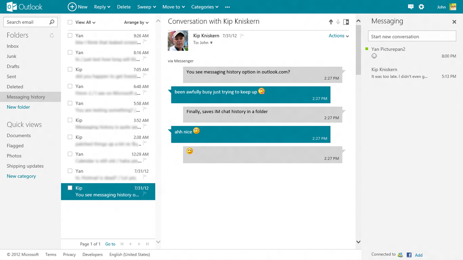This screenshot has height=260, width=463.
Task: Open the Inbox folder
Action: [13, 46]
